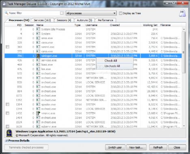Open the Autoruns (5) tab
Image resolution: width=190 pixels, height=154 pixels.
coord(84,20)
